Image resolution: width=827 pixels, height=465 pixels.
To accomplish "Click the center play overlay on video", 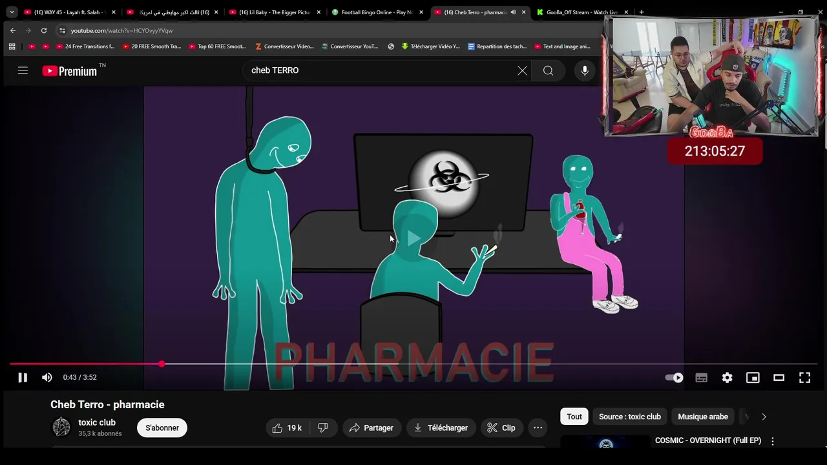I will coord(414,238).
